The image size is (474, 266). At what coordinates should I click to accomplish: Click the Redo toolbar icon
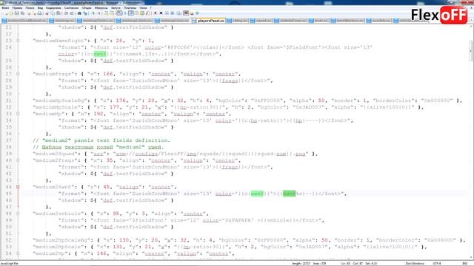point(72,13)
